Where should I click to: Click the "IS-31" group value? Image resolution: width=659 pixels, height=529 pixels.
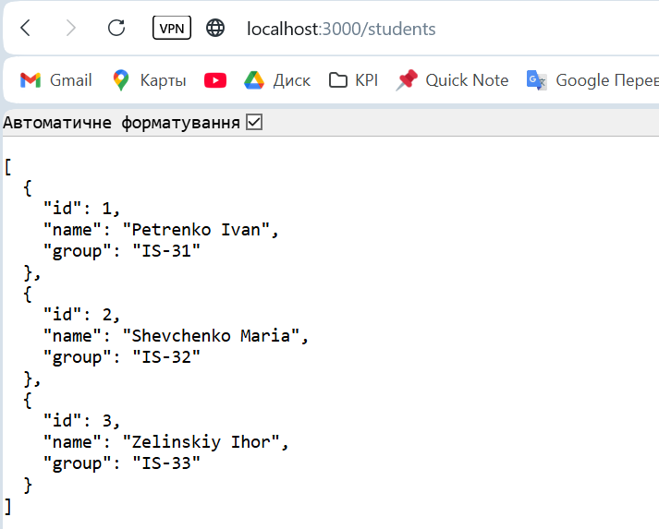click(x=166, y=250)
